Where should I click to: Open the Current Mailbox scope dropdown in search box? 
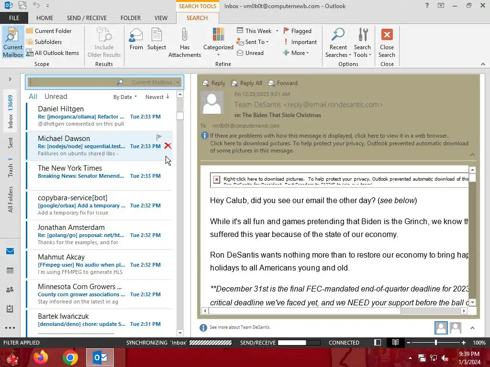[178, 82]
